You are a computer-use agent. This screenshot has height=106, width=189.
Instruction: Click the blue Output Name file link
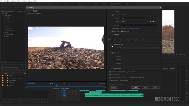pos(130,29)
